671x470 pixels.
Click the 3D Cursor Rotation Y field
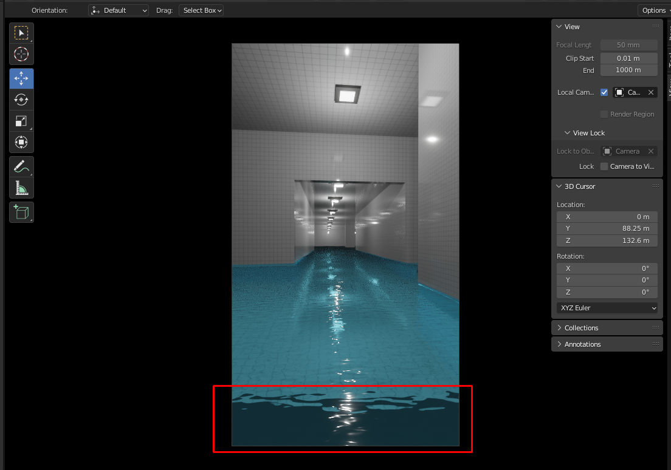click(607, 280)
